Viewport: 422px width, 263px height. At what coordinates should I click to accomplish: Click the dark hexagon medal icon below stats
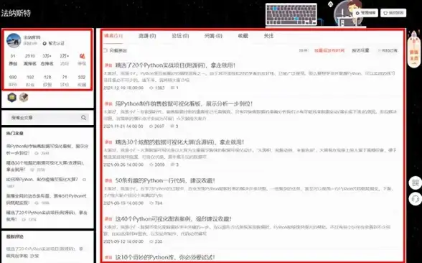coord(11,98)
